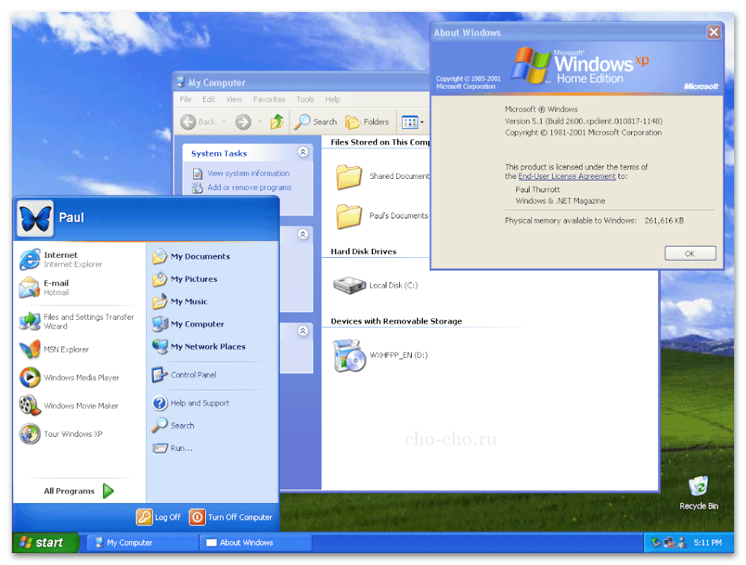Image resolution: width=746 pixels, height=565 pixels.
Task: Click the Log Off button
Action: point(159,517)
